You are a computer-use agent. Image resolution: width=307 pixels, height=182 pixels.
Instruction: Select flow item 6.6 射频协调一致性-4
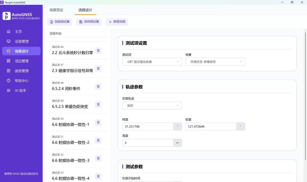76,175
